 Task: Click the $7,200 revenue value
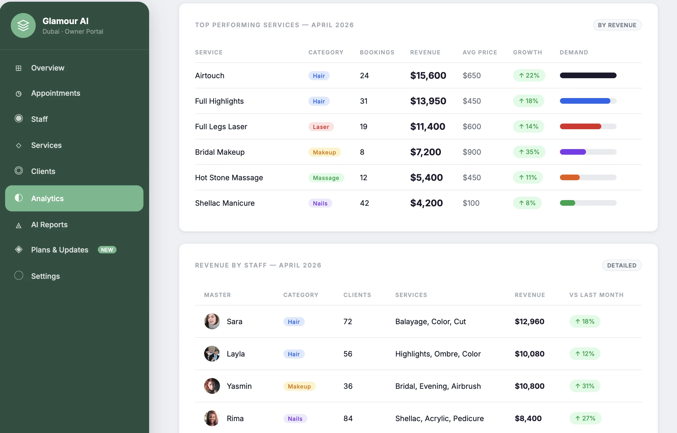pyautogui.click(x=426, y=152)
